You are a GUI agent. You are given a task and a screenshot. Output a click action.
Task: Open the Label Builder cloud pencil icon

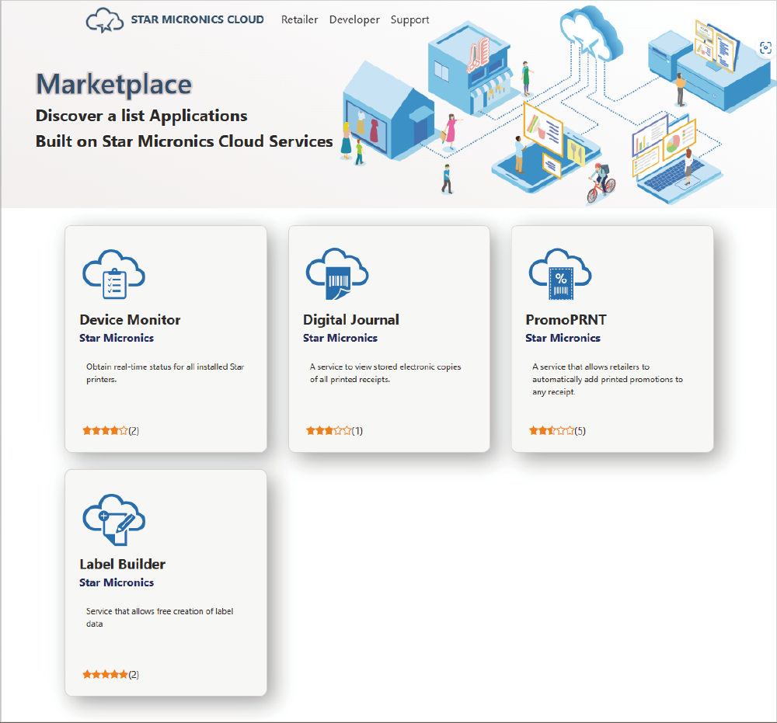[x=114, y=520]
